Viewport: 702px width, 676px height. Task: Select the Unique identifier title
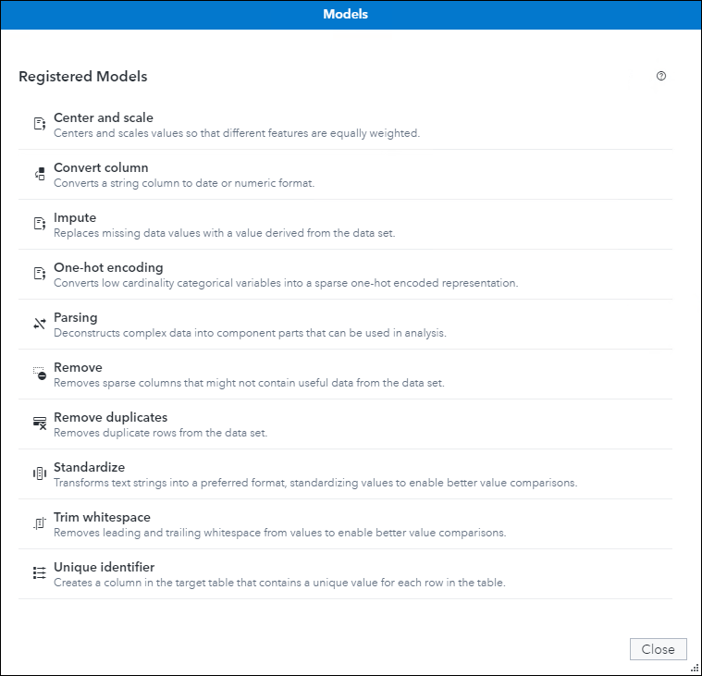point(104,567)
